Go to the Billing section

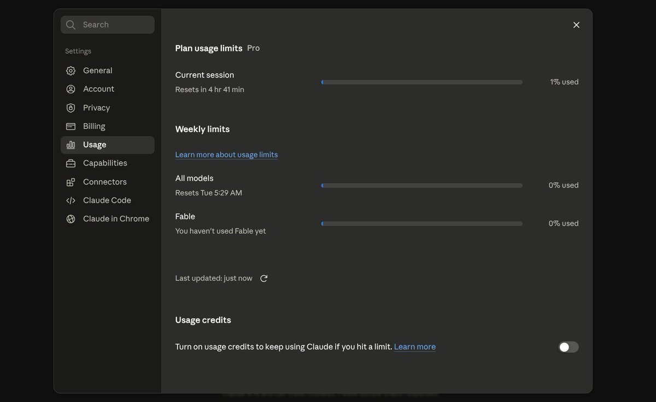pos(108,126)
